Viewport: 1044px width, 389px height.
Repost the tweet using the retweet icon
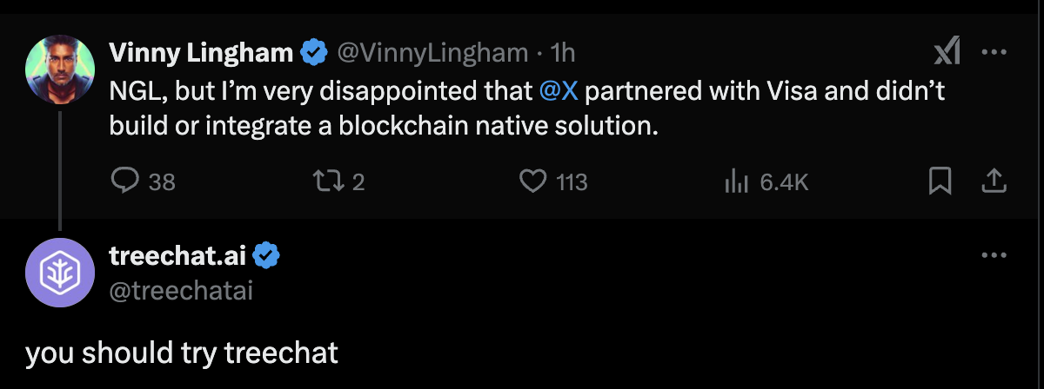[x=329, y=181]
